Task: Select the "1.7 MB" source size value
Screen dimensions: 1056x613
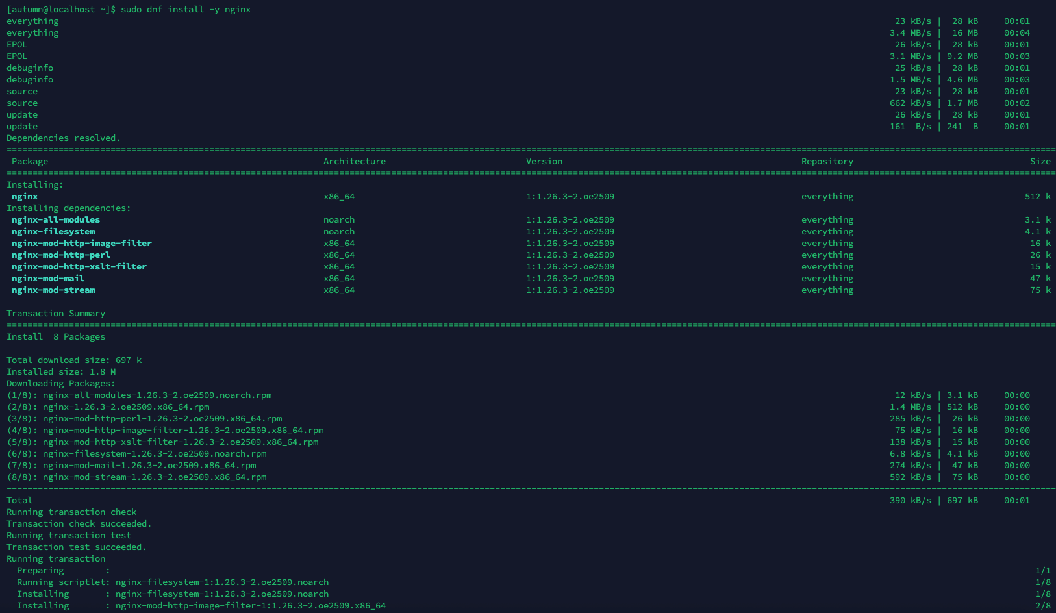Action: [x=962, y=103]
